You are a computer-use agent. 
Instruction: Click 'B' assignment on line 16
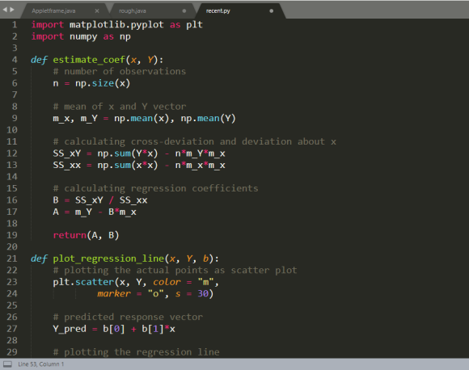tap(56, 200)
